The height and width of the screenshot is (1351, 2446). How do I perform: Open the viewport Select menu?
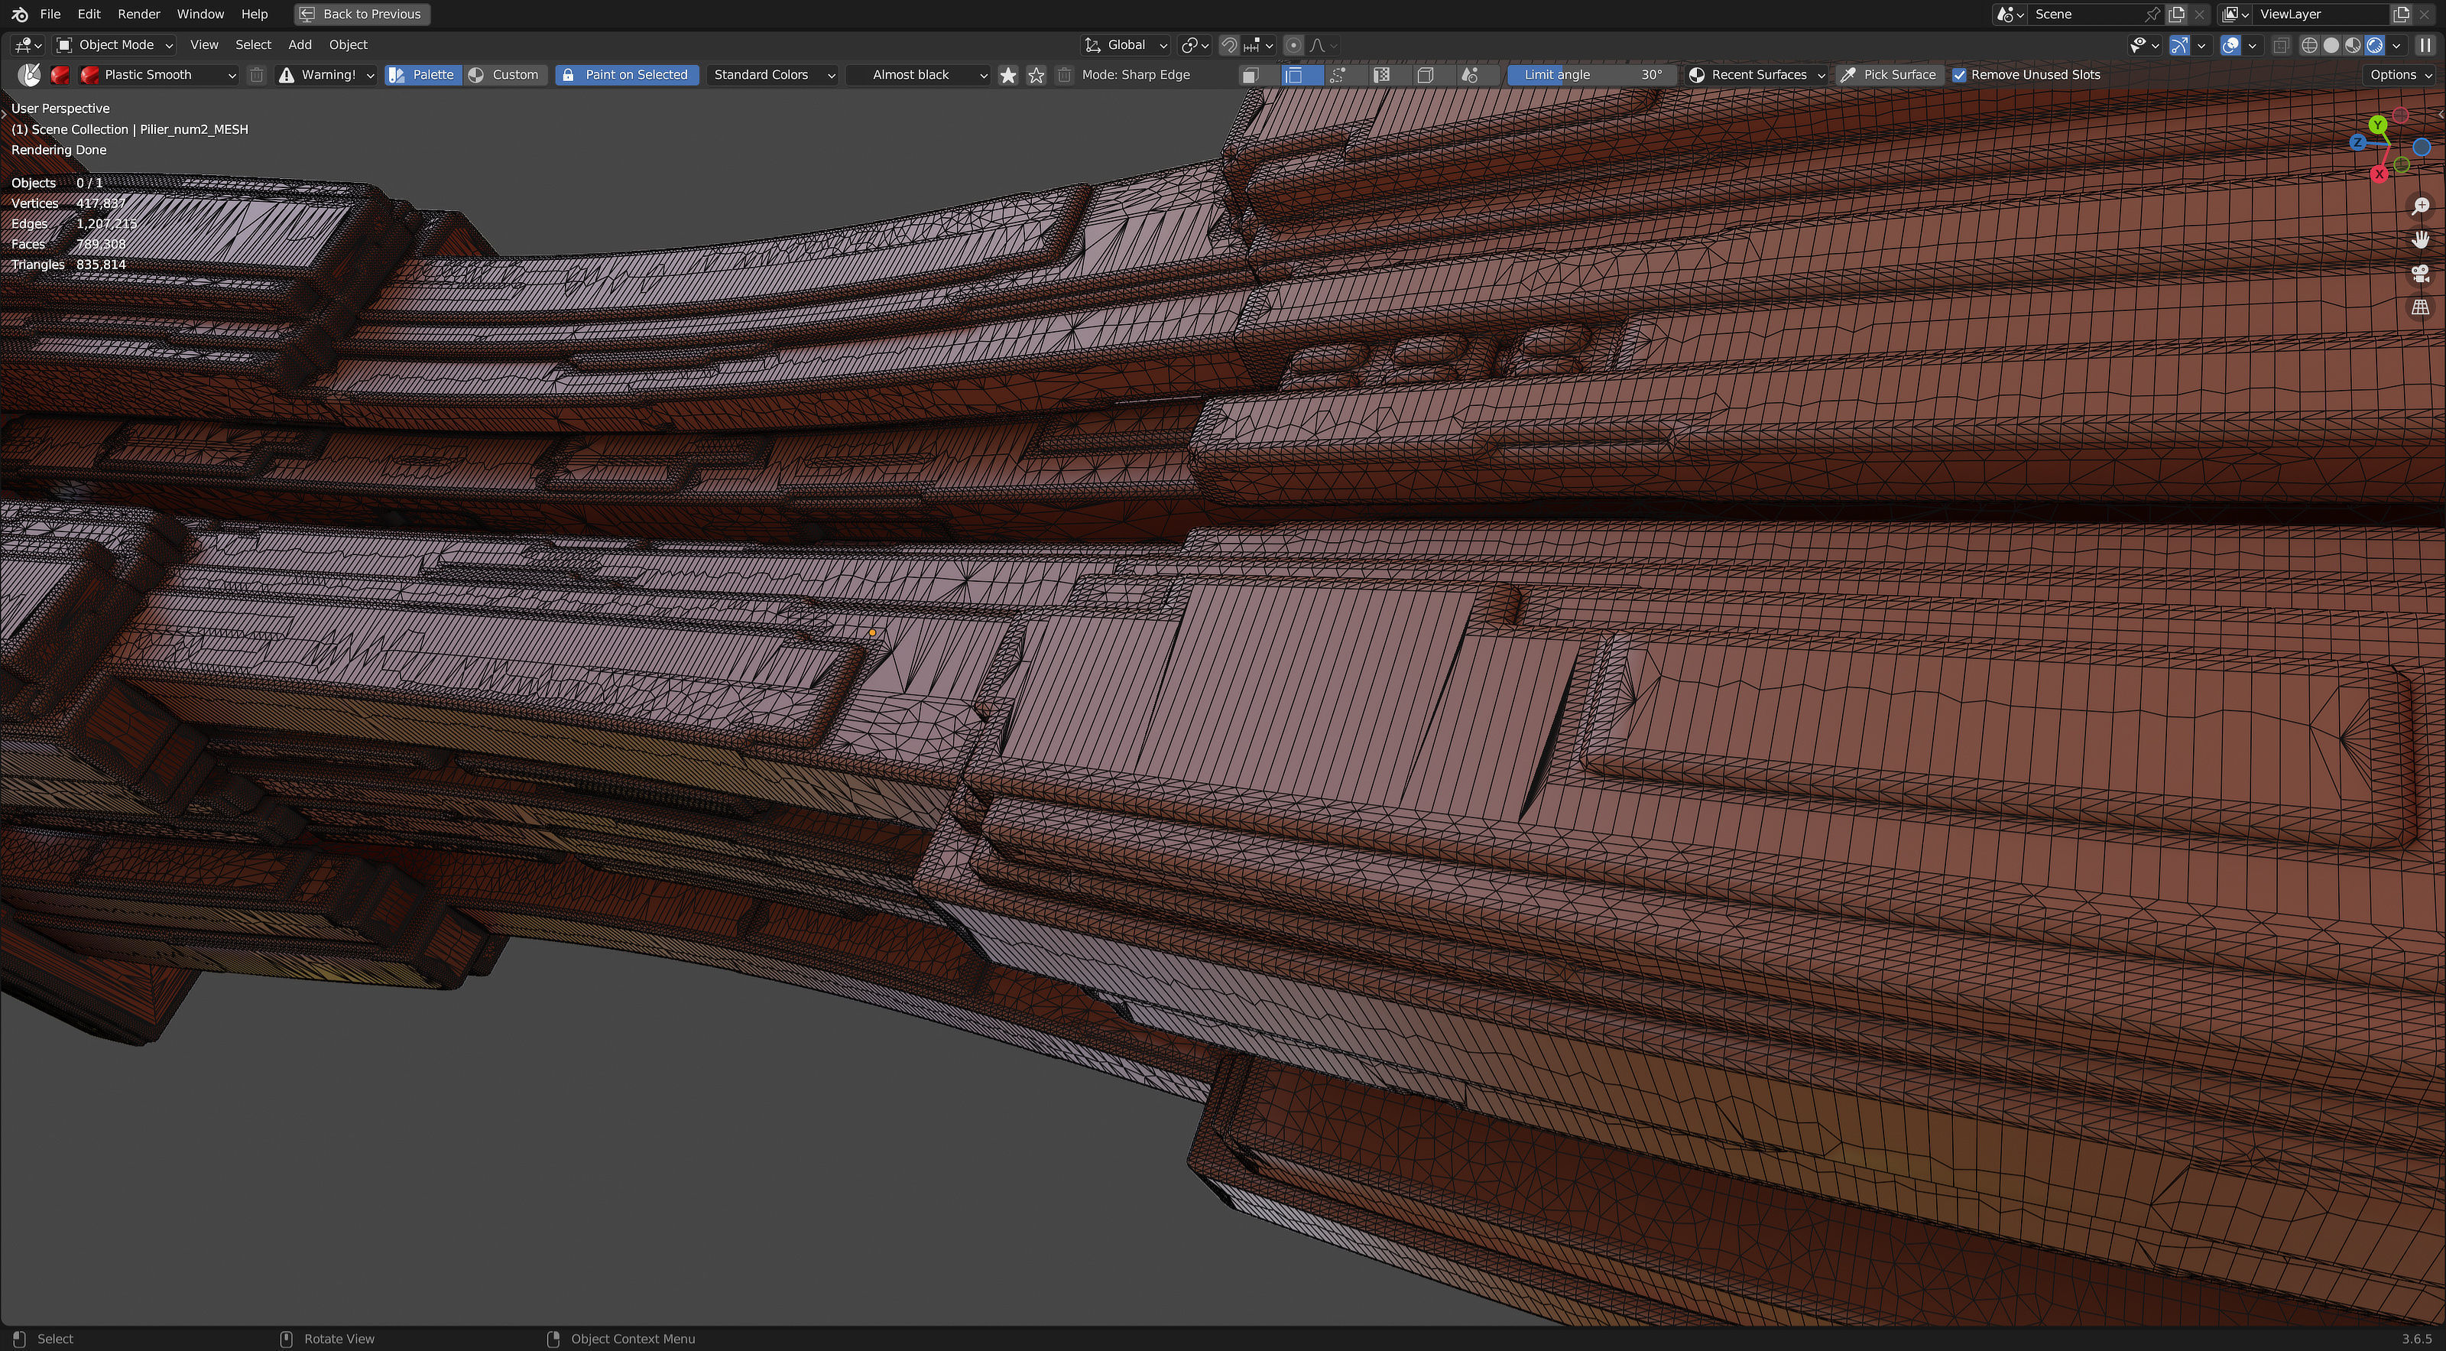(254, 44)
